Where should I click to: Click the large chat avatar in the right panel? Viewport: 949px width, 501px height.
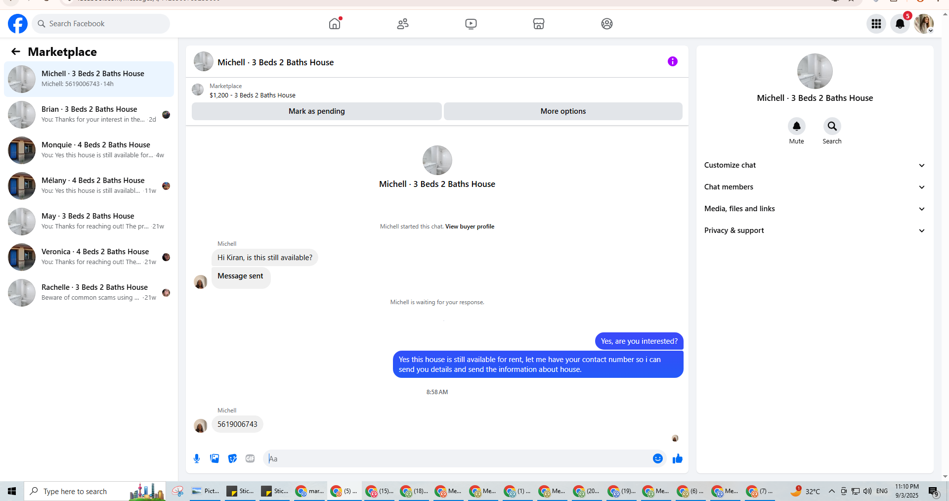pyautogui.click(x=815, y=71)
